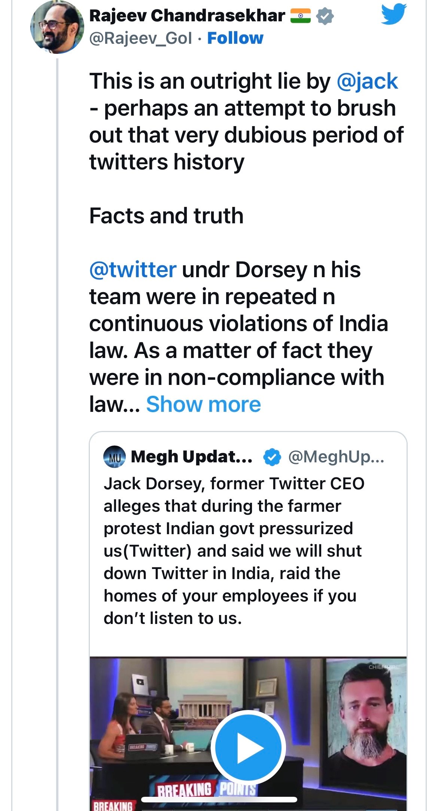Expand the tweet with Show more

point(204,403)
